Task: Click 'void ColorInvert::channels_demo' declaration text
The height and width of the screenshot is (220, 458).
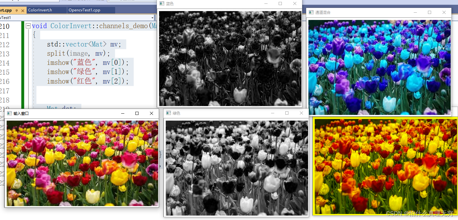Action: click(90, 26)
